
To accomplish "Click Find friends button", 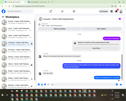I will click(x=104, y=11).
